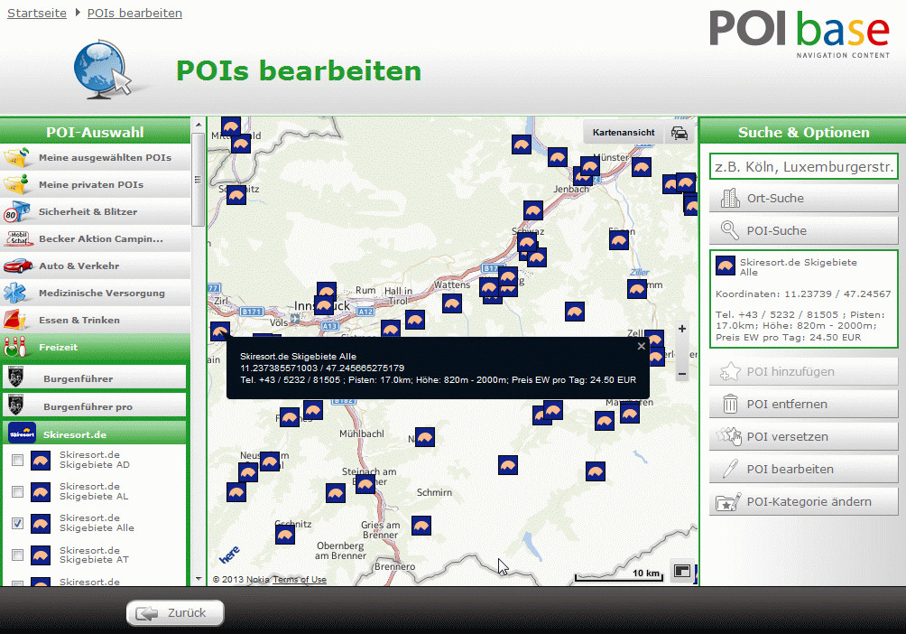Viewport: 906px width, 634px height.
Task: Uncheck Skiresort.de Skigebiete Alle checkbox
Action: point(17,524)
